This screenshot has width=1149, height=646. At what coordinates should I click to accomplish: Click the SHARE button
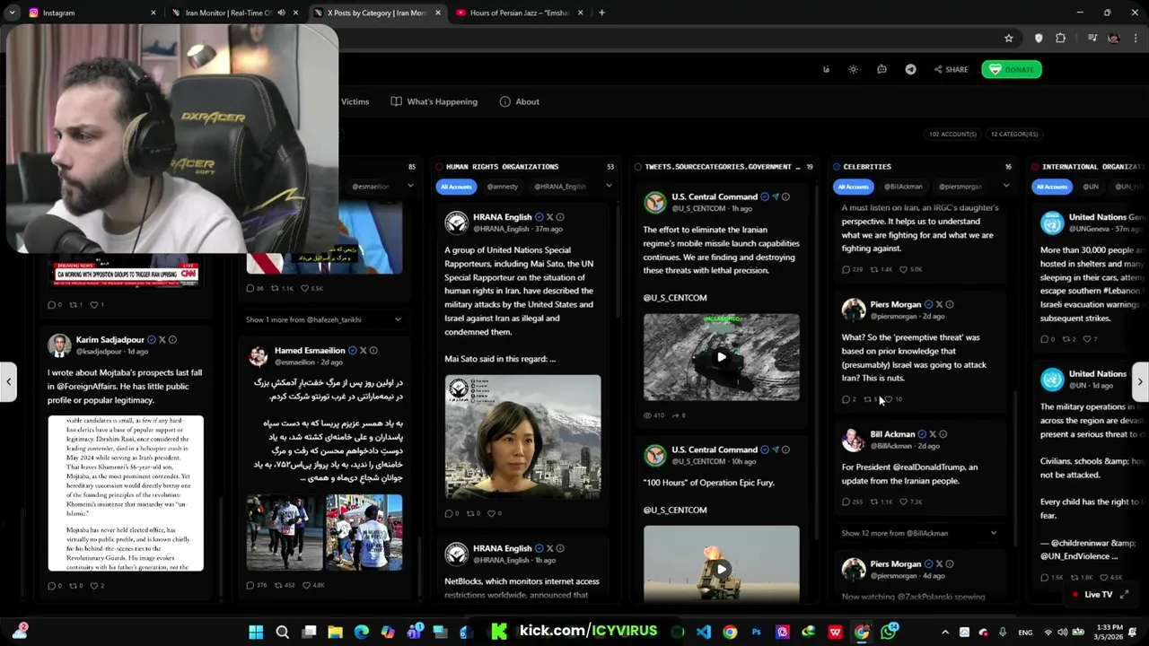point(951,69)
